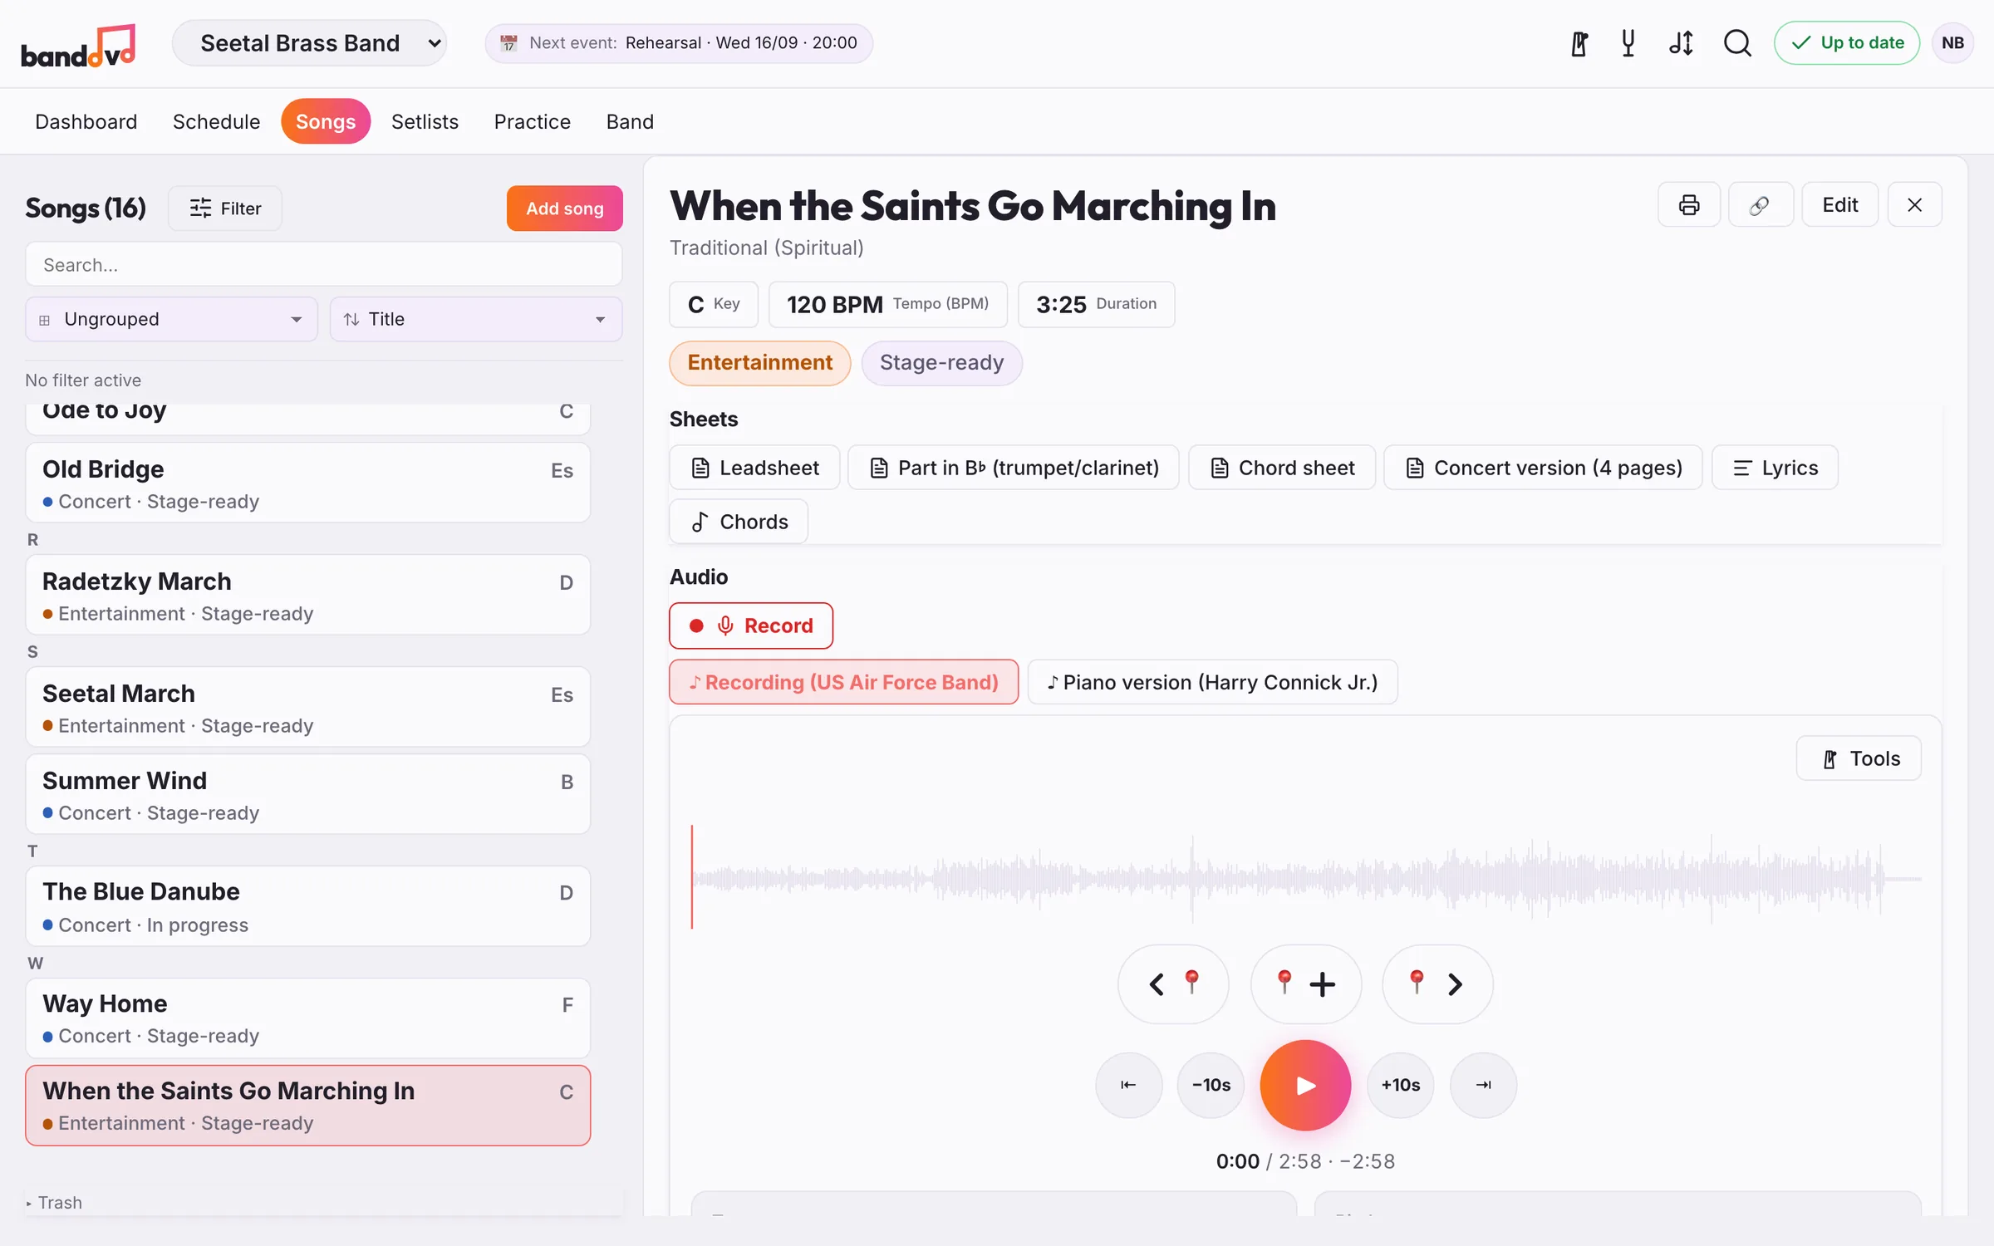
Task: Open the tuning fork tuner icon
Action: coord(1628,43)
